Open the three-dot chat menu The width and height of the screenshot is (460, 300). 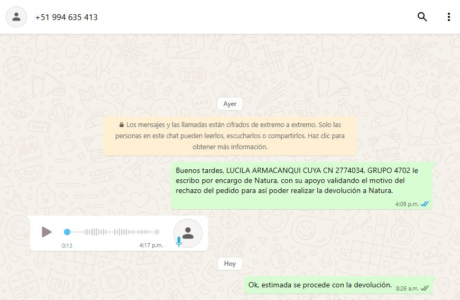448,17
